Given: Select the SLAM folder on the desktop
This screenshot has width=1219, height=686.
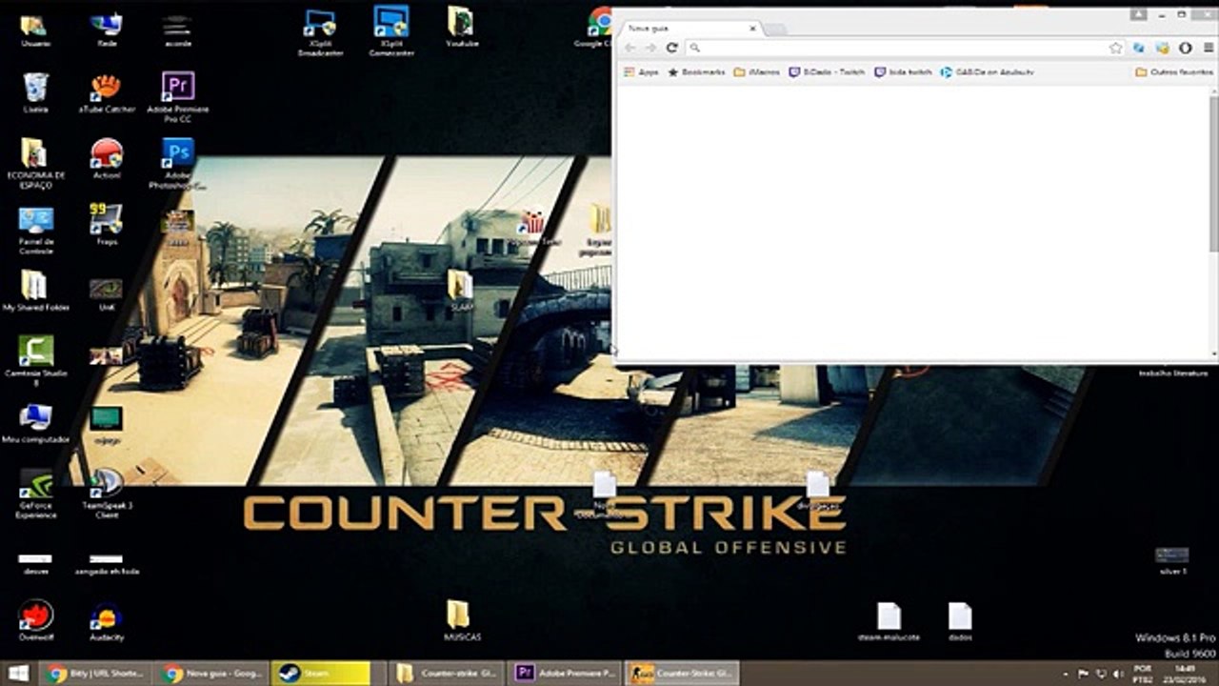Looking at the screenshot, I should tap(461, 290).
